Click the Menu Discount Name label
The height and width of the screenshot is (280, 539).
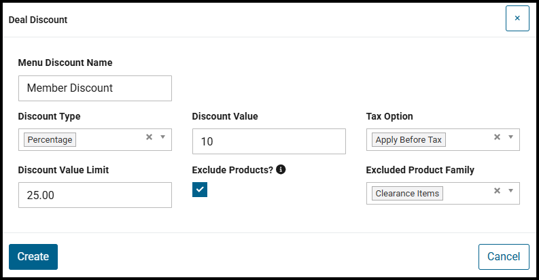65,63
